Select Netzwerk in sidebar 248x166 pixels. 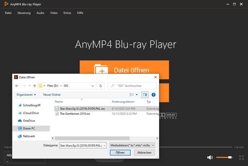(29, 136)
